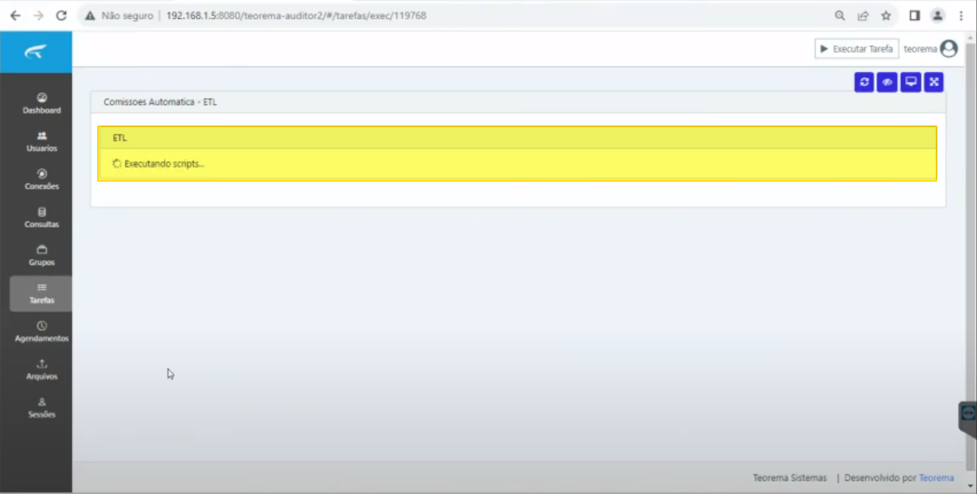Click the Teorema Sistemas footer text

pos(790,478)
